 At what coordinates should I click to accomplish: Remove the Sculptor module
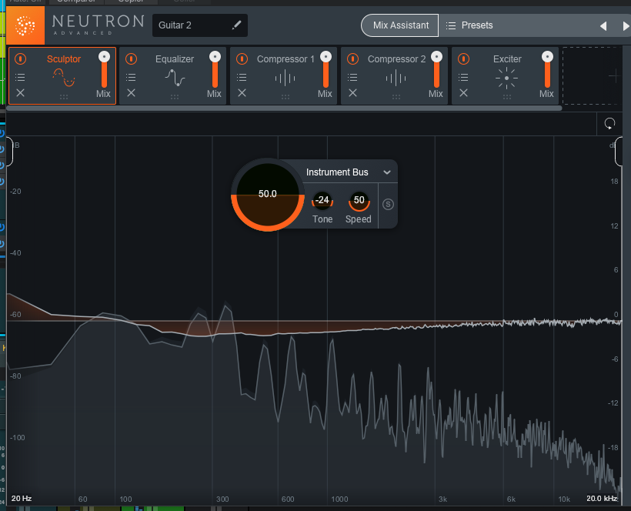pos(21,93)
